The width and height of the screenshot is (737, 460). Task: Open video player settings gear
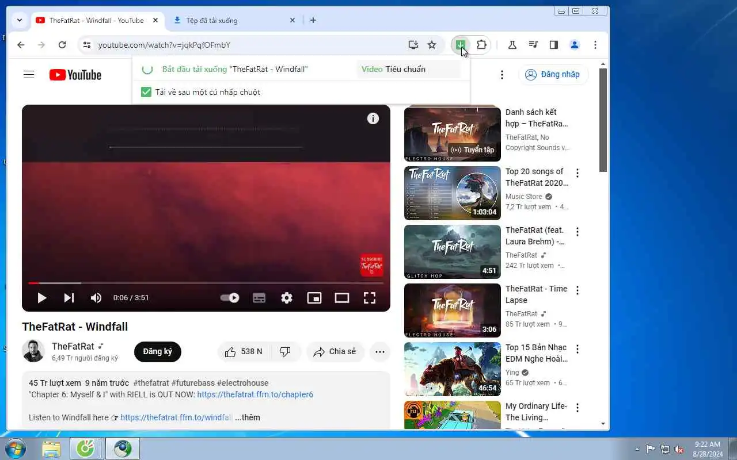click(287, 298)
